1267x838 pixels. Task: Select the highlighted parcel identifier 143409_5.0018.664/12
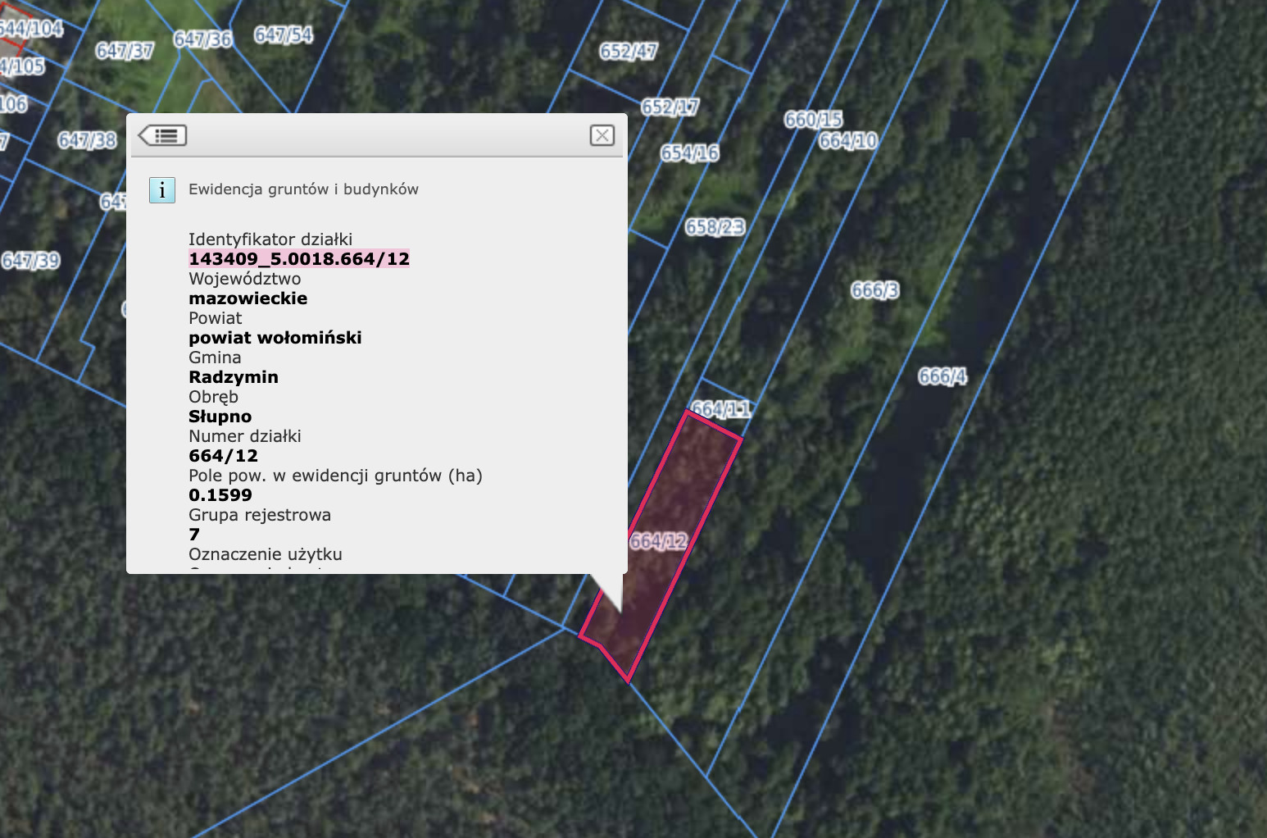point(299,259)
